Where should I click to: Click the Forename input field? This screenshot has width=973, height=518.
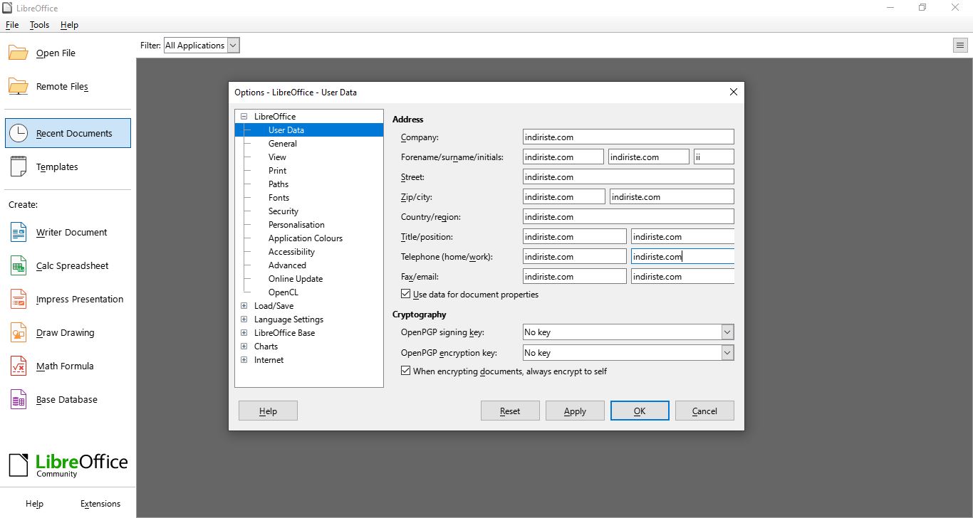click(563, 157)
